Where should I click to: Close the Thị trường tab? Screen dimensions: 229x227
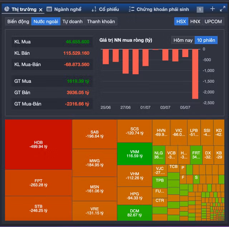coord(40,10)
